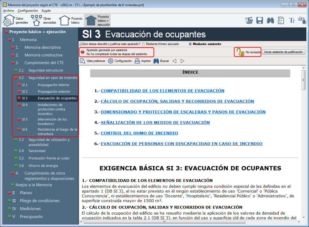This screenshot has height=227, width=309.
Task: Select 3.5 Protección frente al ruido
Action: click(x=49, y=158)
